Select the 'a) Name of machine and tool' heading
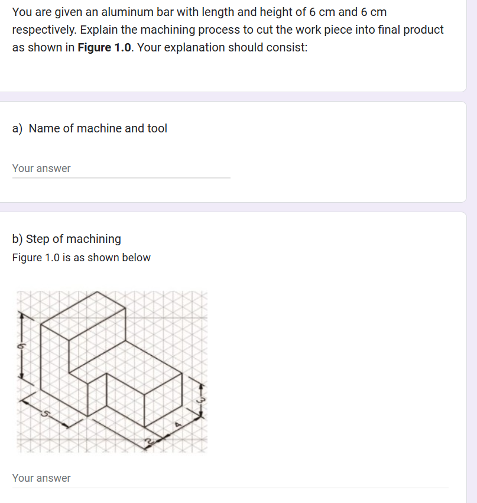 point(90,128)
